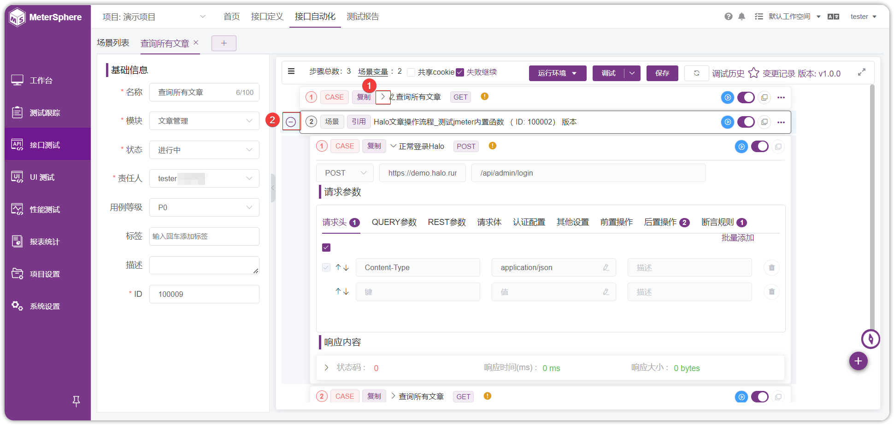The width and height of the screenshot is (894, 425).
Task: Enable the 共享cookie checkbox
Action: tap(411, 72)
